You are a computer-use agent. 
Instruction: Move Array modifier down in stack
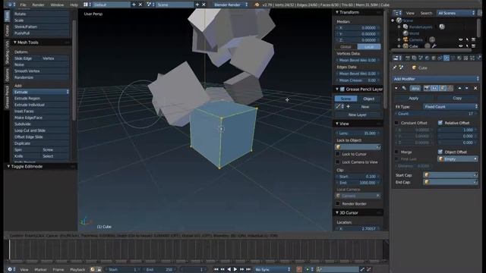tap(467, 88)
